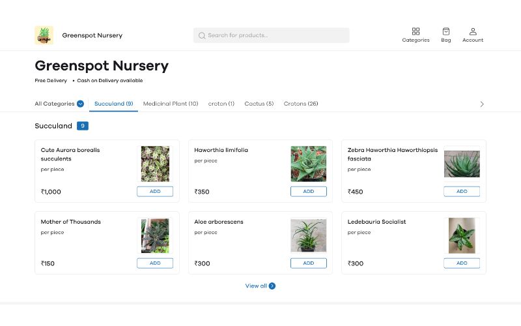Click the Greenspot Nursery header store name

click(92, 35)
